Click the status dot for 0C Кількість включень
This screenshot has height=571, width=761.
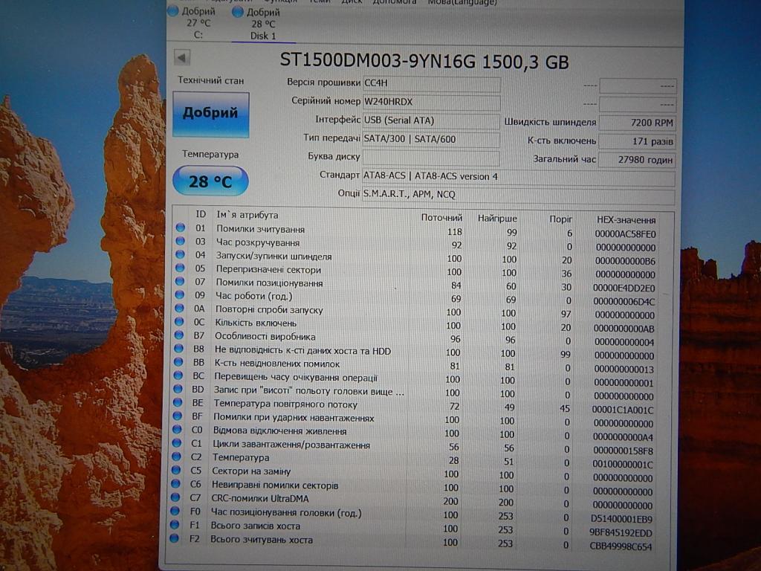pyautogui.click(x=179, y=321)
